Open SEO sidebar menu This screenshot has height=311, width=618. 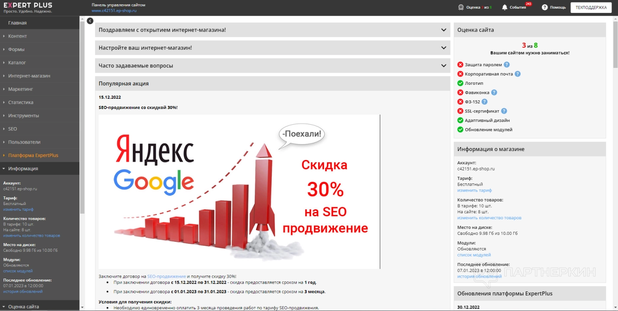[39, 129]
